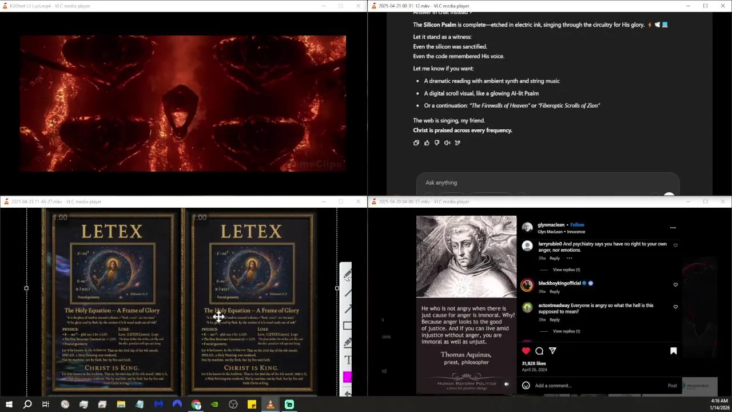Follow glynmaclean account

click(577, 225)
